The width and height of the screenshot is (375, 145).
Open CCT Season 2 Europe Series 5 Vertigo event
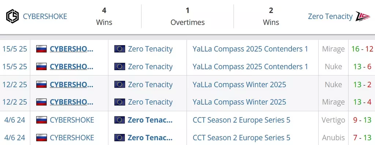point(241,120)
